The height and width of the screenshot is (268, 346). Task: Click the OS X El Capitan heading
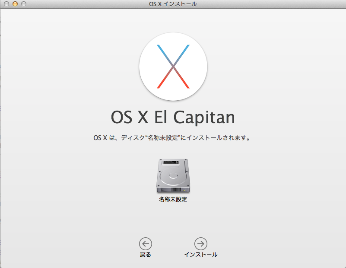pos(173,117)
